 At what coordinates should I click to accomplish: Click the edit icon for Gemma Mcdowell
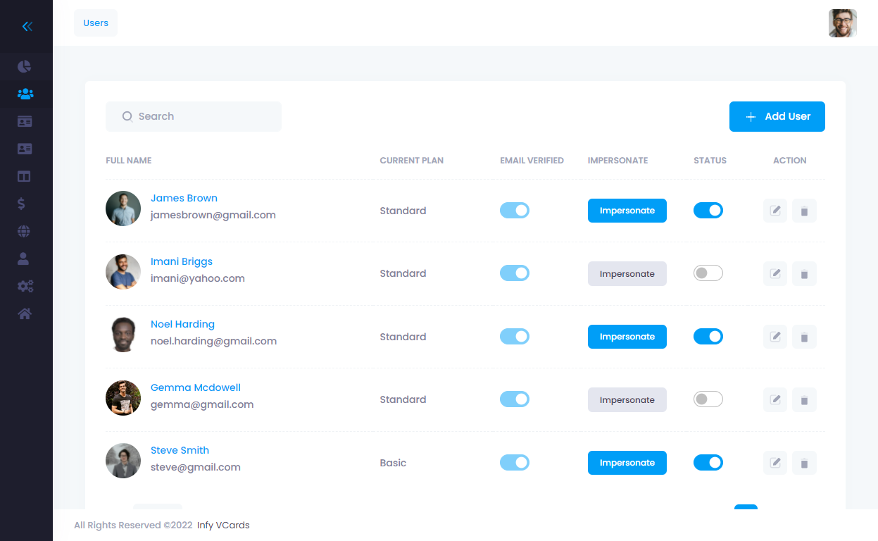pyautogui.click(x=775, y=400)
